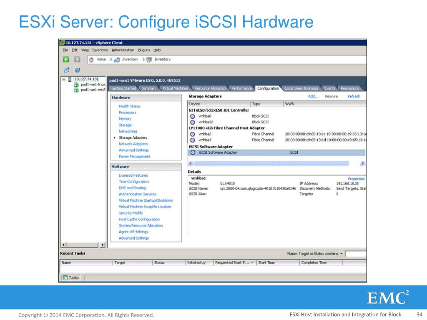
Task: Open Security Profile under Software
Action: [131, 213]
